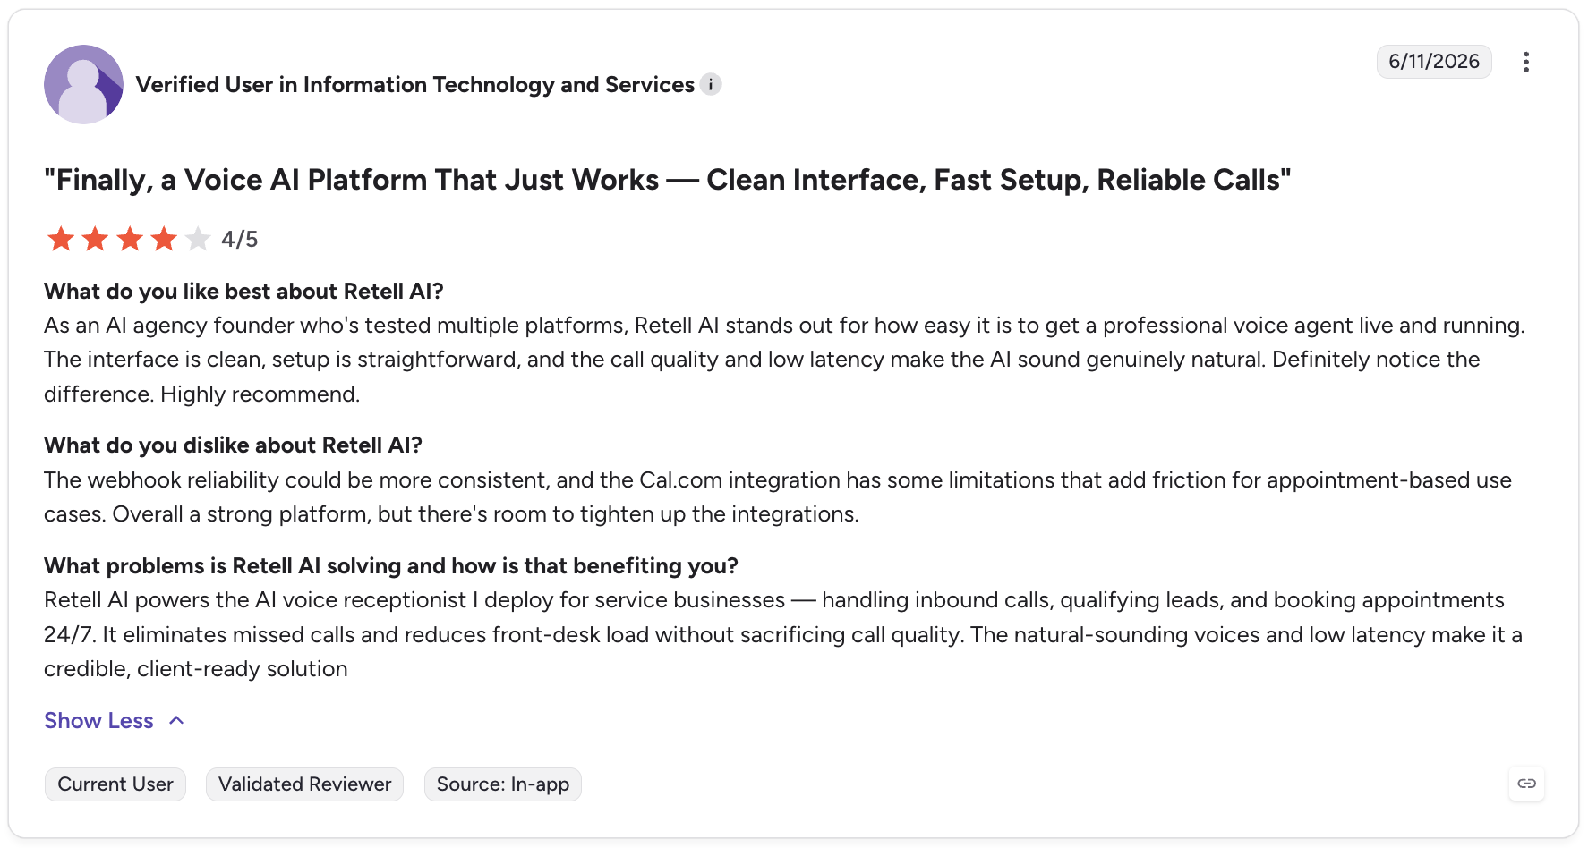This screenshot has width=1588, height=848.
Task: Open the three-dot review options menu
Action: click(1526, 62)
